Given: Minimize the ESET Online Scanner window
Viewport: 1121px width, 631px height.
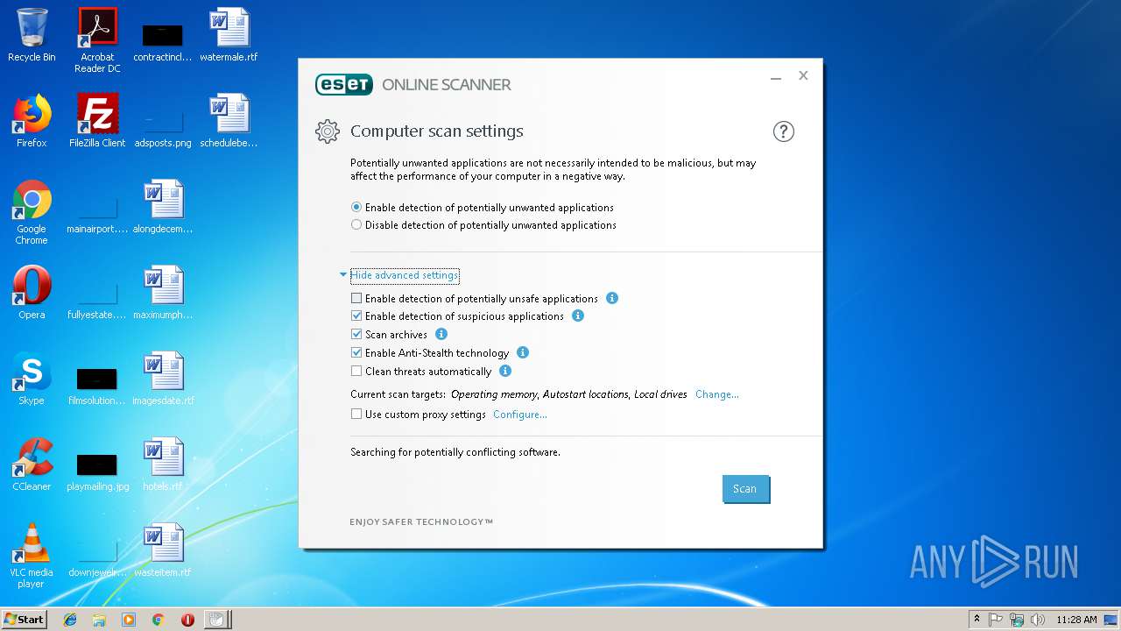Looking at the screenshot, I should pos(776,77).
